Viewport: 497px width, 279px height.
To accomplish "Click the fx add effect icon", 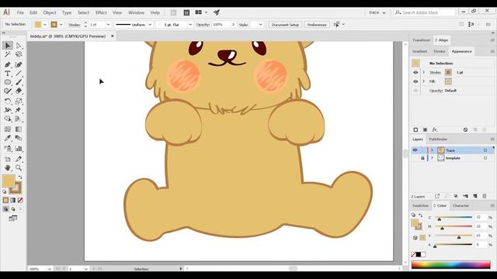I will click(435, 129).
